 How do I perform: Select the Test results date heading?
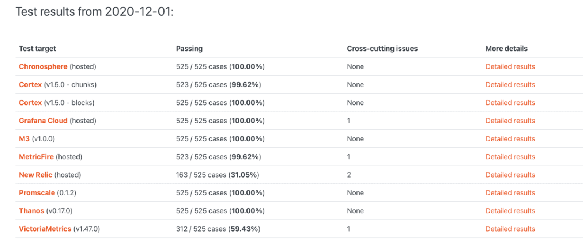click(x=95, y=11)
